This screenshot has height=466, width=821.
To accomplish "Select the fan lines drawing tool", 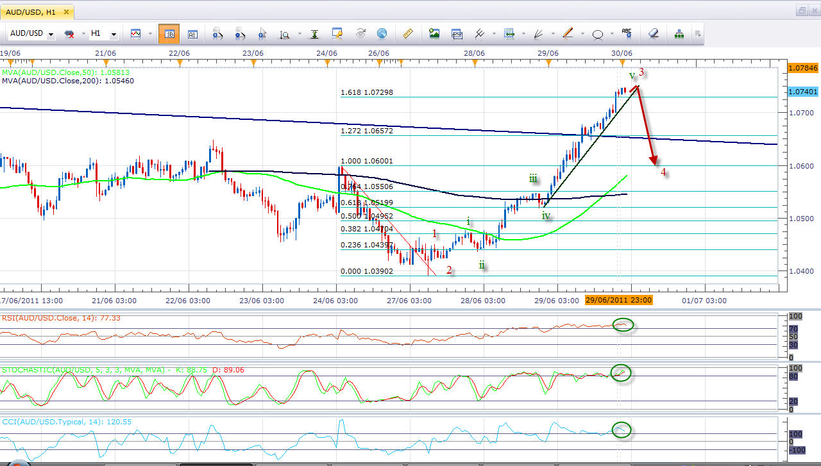I will tap(539, 33).
